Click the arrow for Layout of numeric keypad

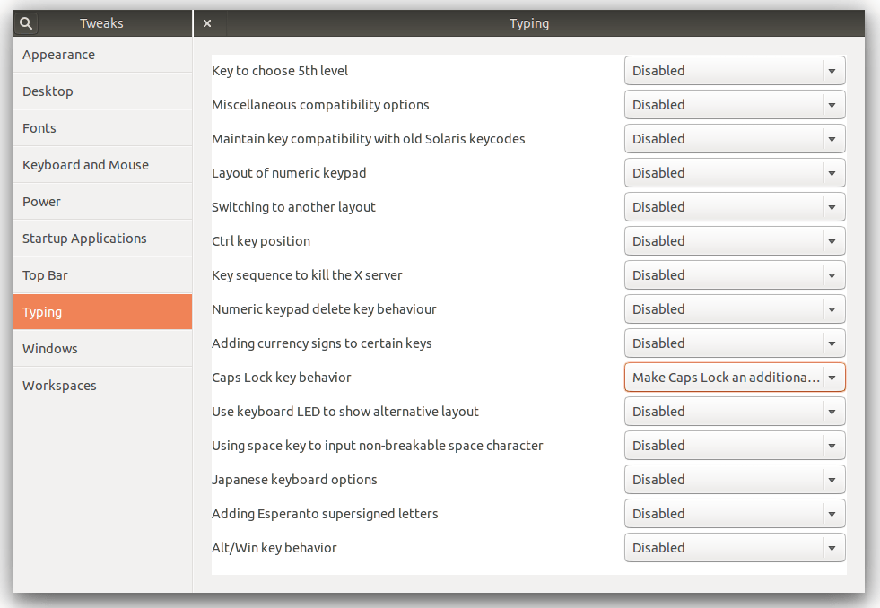(x=832, y=173)
